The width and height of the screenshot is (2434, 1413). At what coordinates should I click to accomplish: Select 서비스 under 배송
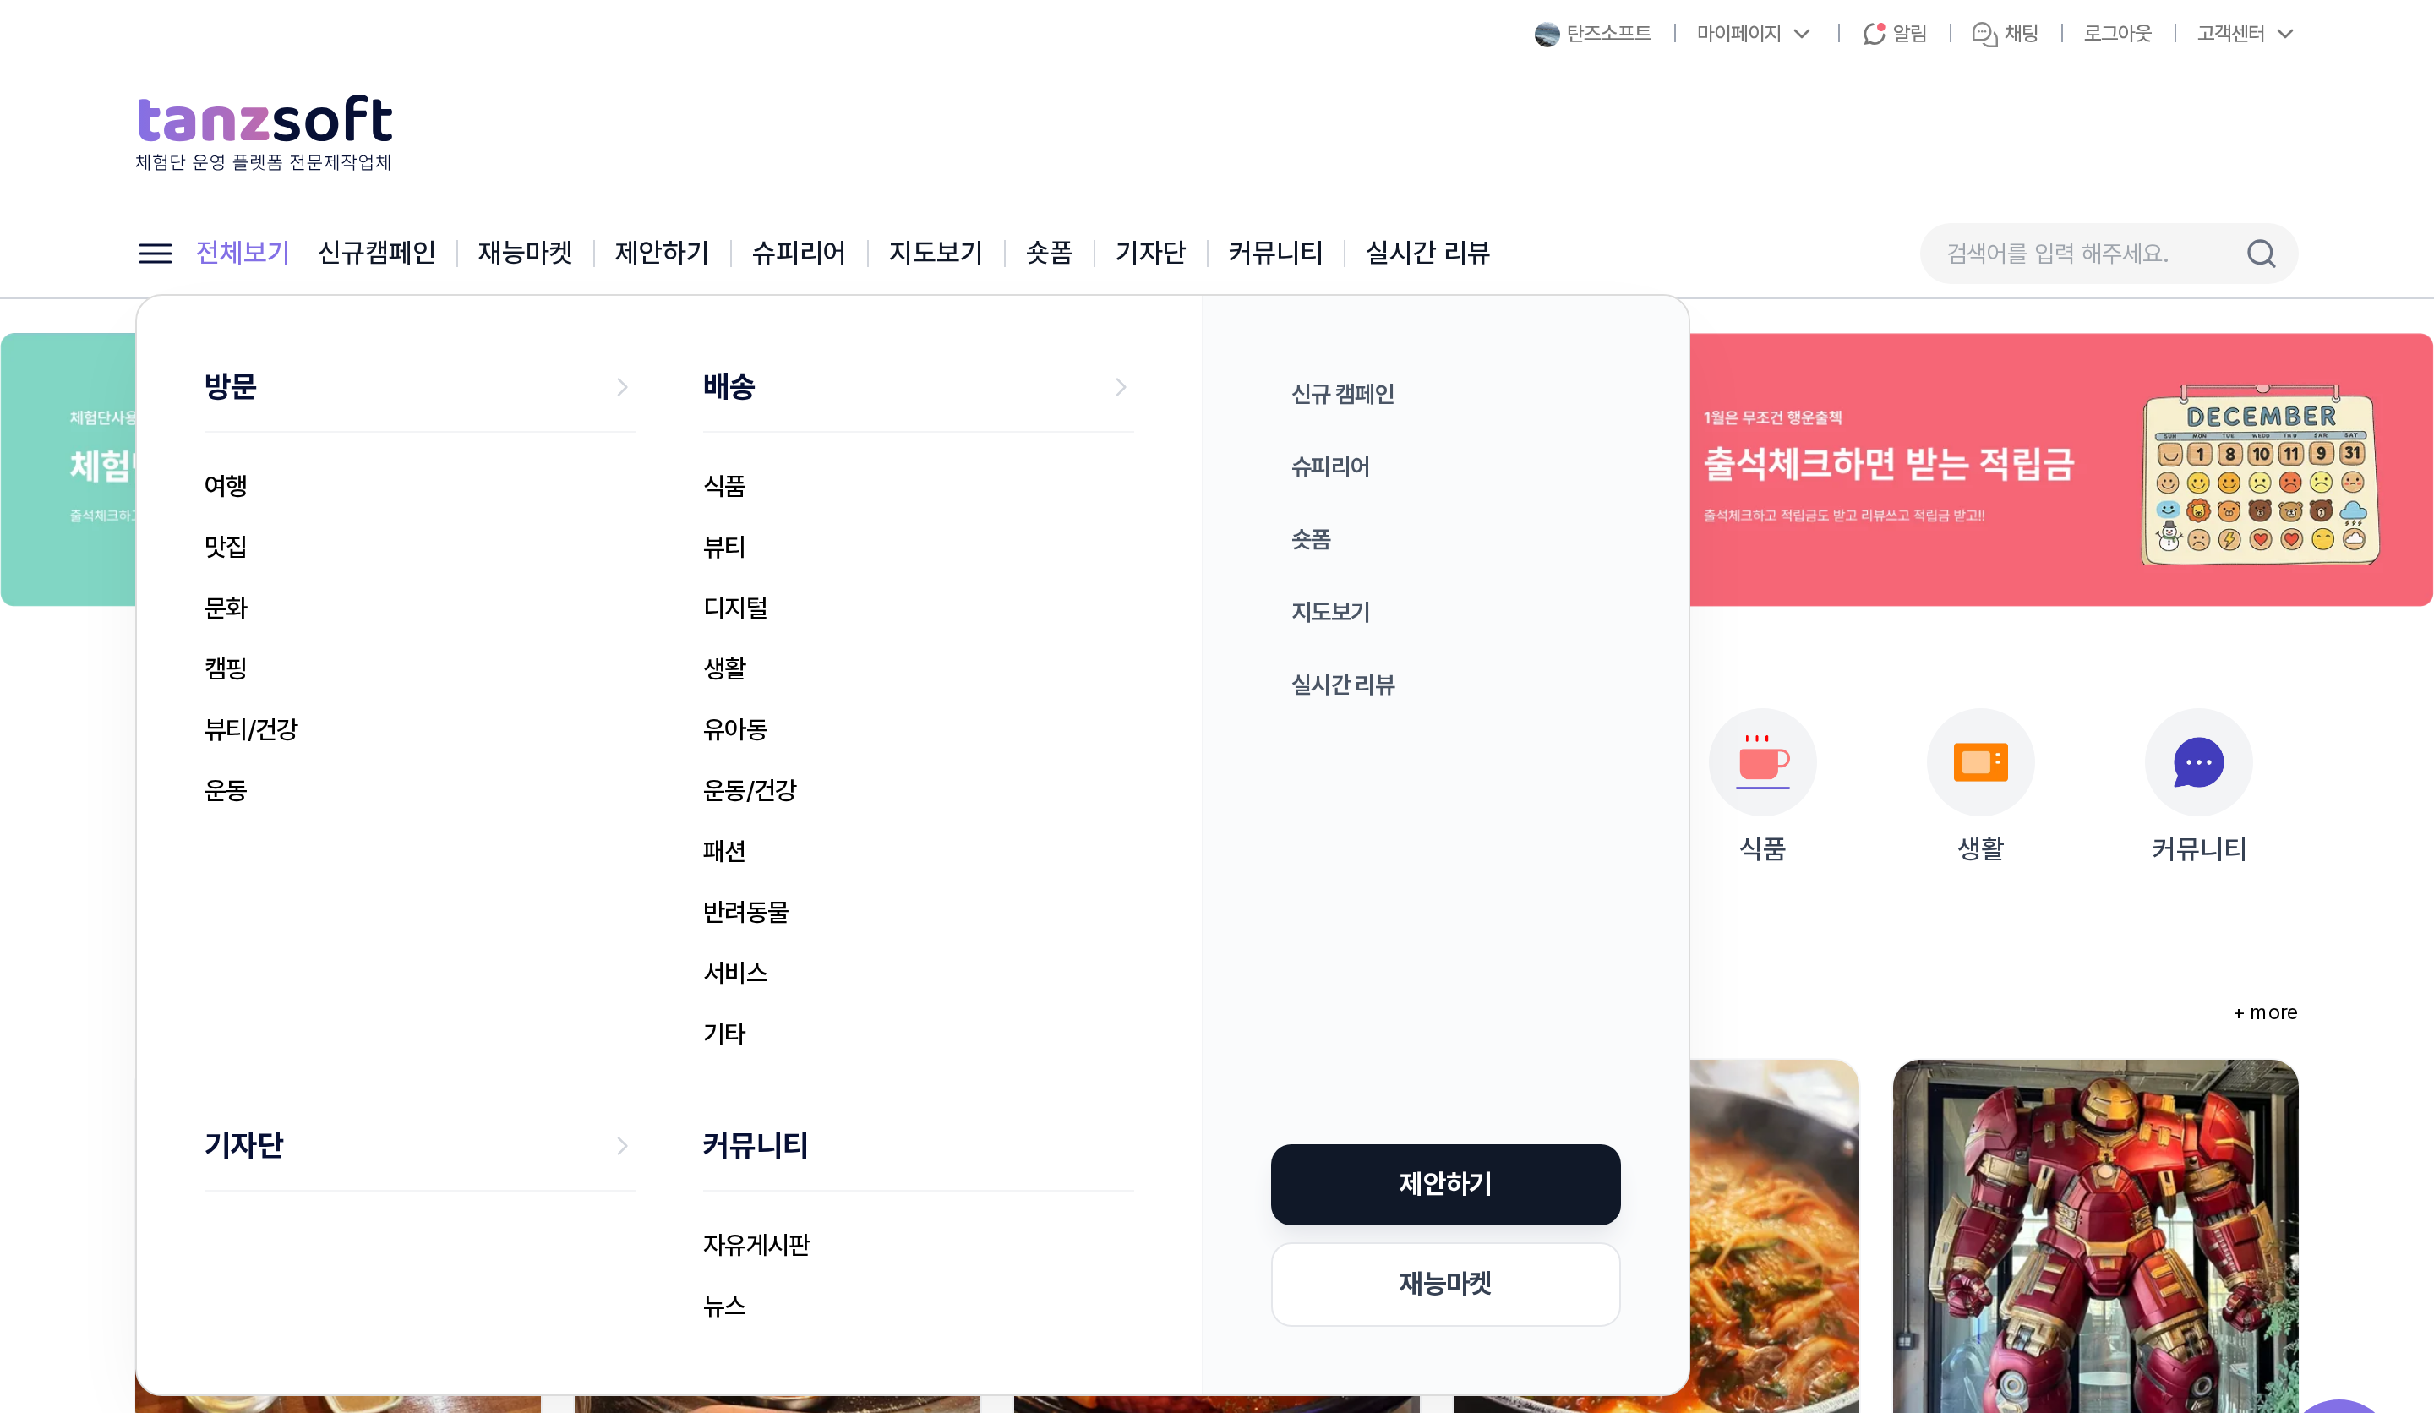[x=735, y=973]
